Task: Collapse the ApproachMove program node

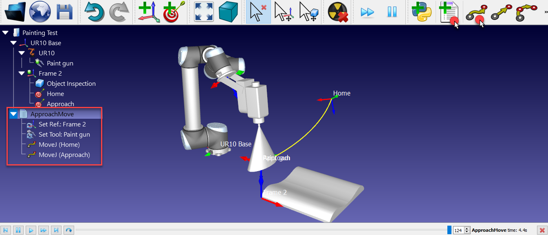Action: point(13,114)
